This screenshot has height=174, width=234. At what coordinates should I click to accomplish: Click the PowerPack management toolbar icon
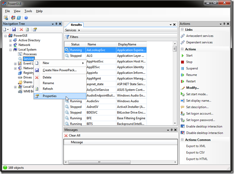(13, 18)
